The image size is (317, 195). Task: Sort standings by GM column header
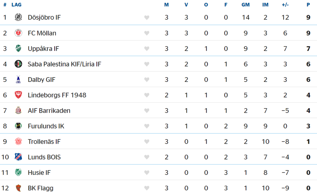(x=245, y=5)
